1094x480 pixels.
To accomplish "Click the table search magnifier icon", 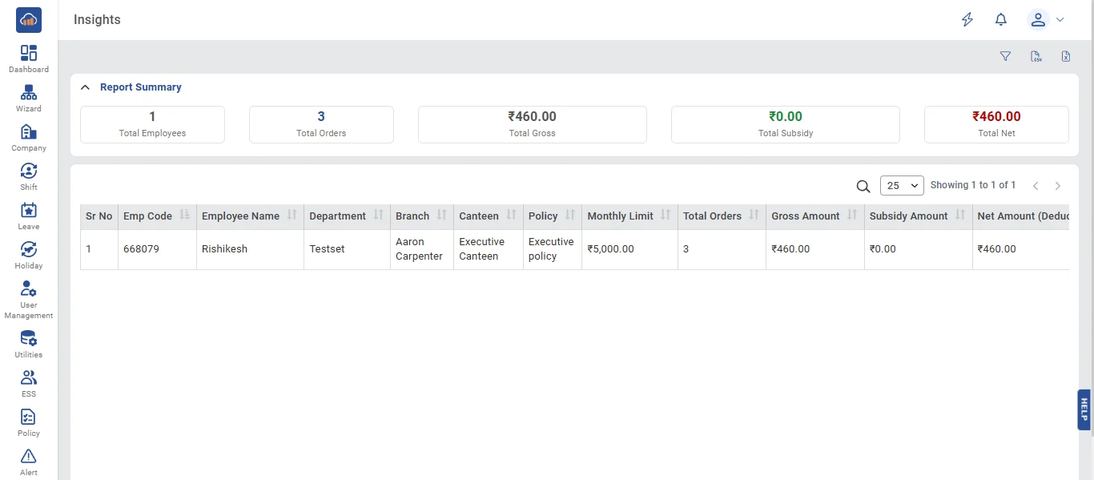I will [863, 186].
